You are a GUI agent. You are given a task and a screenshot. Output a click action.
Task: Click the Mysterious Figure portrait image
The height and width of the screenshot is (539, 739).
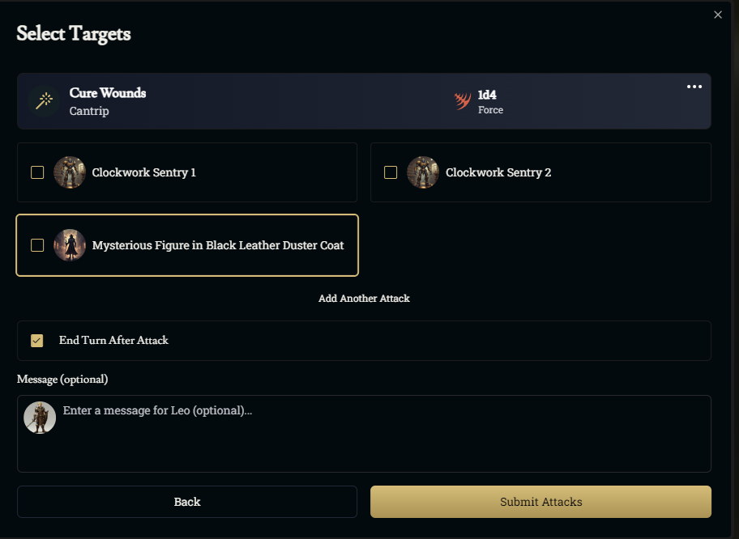(x=70, y=245)
